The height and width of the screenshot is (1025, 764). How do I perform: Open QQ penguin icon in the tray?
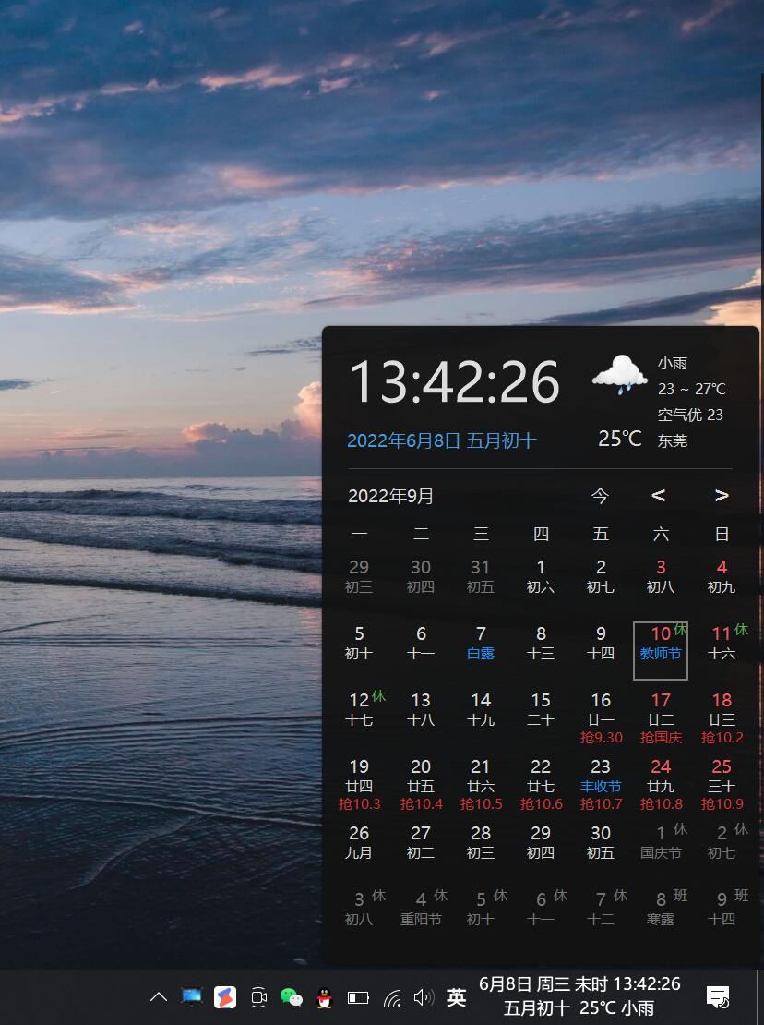(325, 997)
